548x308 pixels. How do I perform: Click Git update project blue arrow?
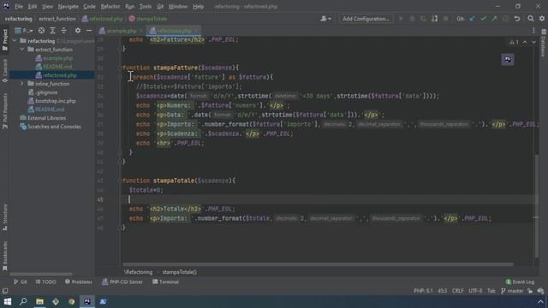(x=473, y=19)
